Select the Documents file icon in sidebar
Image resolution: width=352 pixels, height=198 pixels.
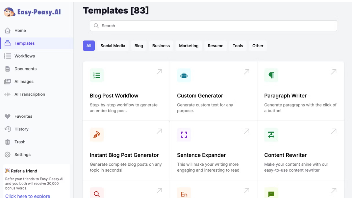tap(8, 69)
